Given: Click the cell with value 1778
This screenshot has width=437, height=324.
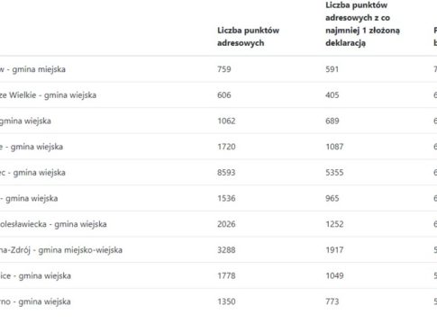Looking at the screenshot, I should [226, 275].
